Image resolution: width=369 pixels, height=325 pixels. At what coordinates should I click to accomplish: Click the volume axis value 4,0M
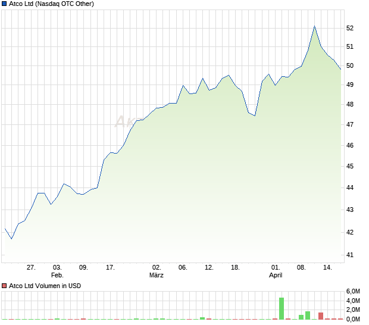[x=353, y=301]
